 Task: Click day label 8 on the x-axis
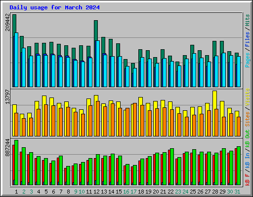(x=68, y=192)
